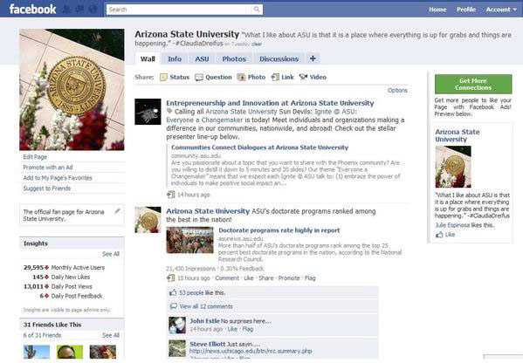
Task: Switch to the Discussions tab
Action: (279, 59)
